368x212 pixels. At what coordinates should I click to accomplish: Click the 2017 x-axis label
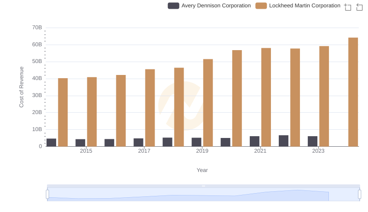tap(144, 151)
